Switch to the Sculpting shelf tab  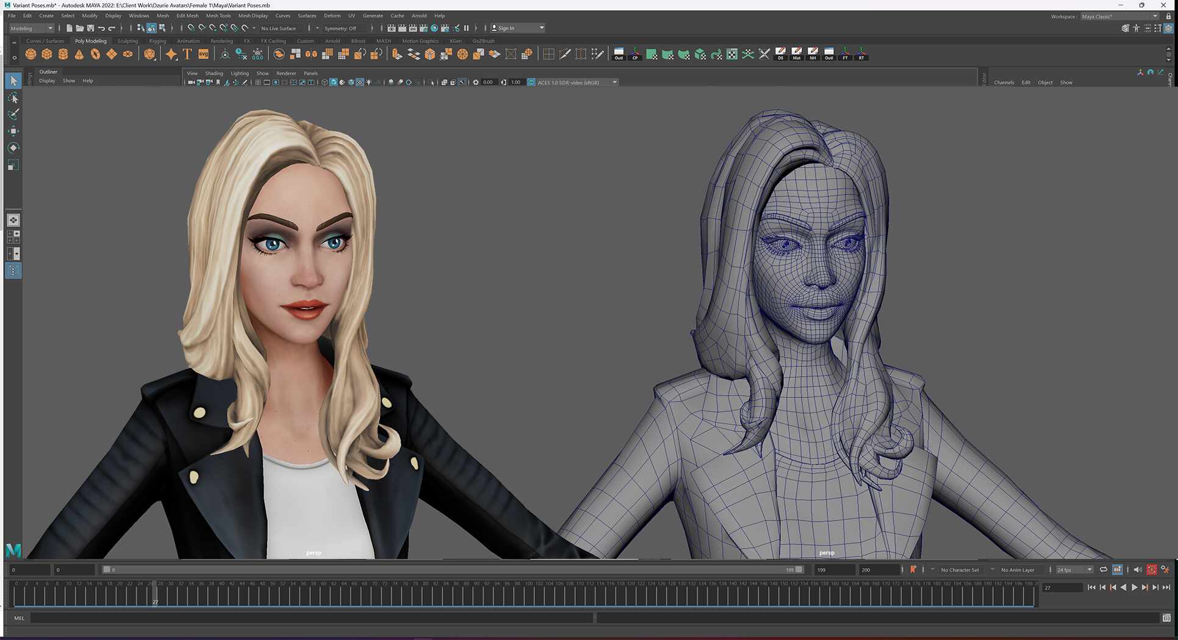click(x=127, y=41)
